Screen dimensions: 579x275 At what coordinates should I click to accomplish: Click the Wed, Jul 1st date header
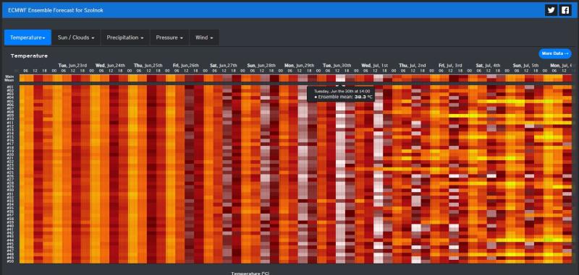pyautogui.click(x=374, y=65)
